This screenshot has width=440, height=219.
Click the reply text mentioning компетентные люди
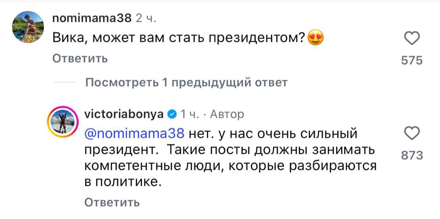230,166
